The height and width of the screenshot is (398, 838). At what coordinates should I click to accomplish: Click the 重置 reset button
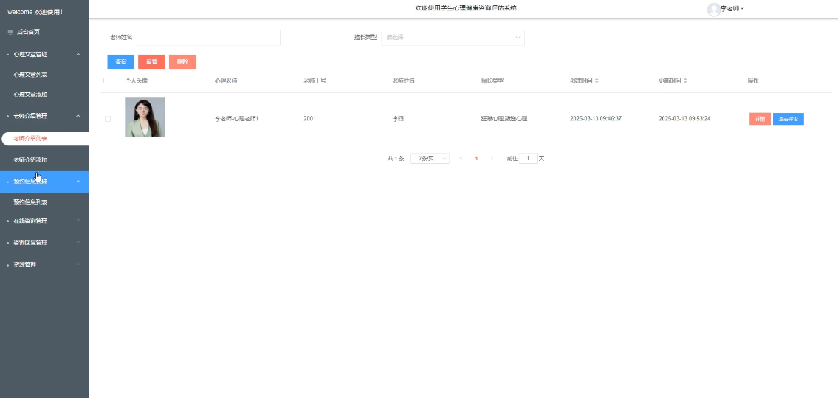coord(152,62)
